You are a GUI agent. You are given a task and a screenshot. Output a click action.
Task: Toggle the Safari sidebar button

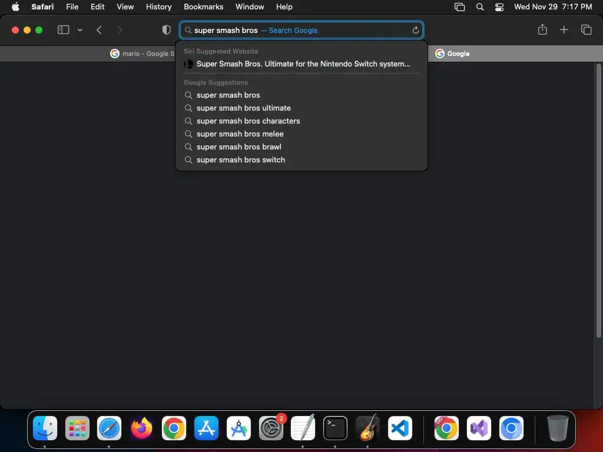(x=63, y=29)
